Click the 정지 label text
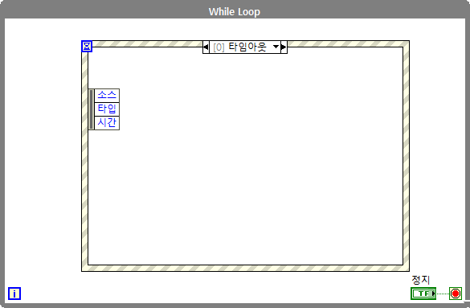 pos(421,280)
